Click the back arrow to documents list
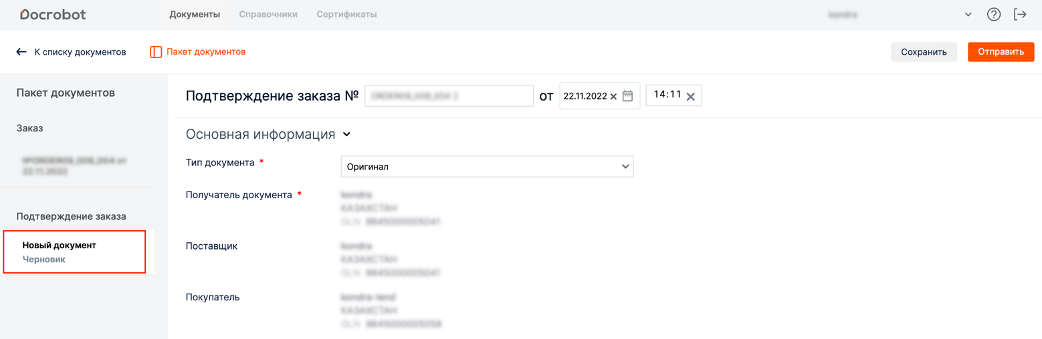Viewport: 1042px width, 339px height. (21, 52)
